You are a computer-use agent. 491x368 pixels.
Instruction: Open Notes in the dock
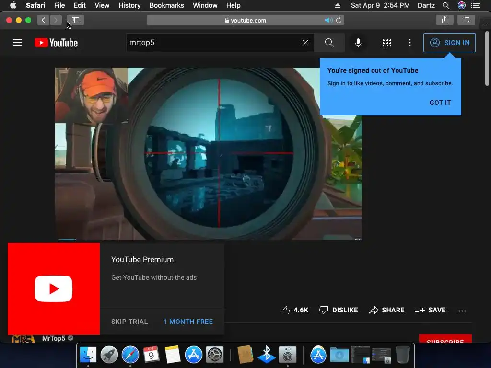click(x=172, y=355)
